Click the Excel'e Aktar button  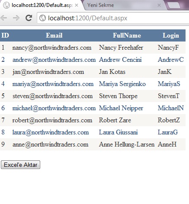click(20, 165)
